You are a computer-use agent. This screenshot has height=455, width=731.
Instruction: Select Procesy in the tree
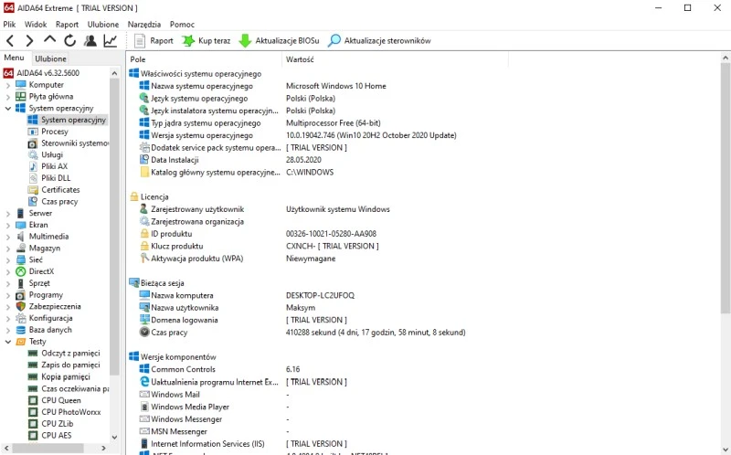click(x=54, y=132)
